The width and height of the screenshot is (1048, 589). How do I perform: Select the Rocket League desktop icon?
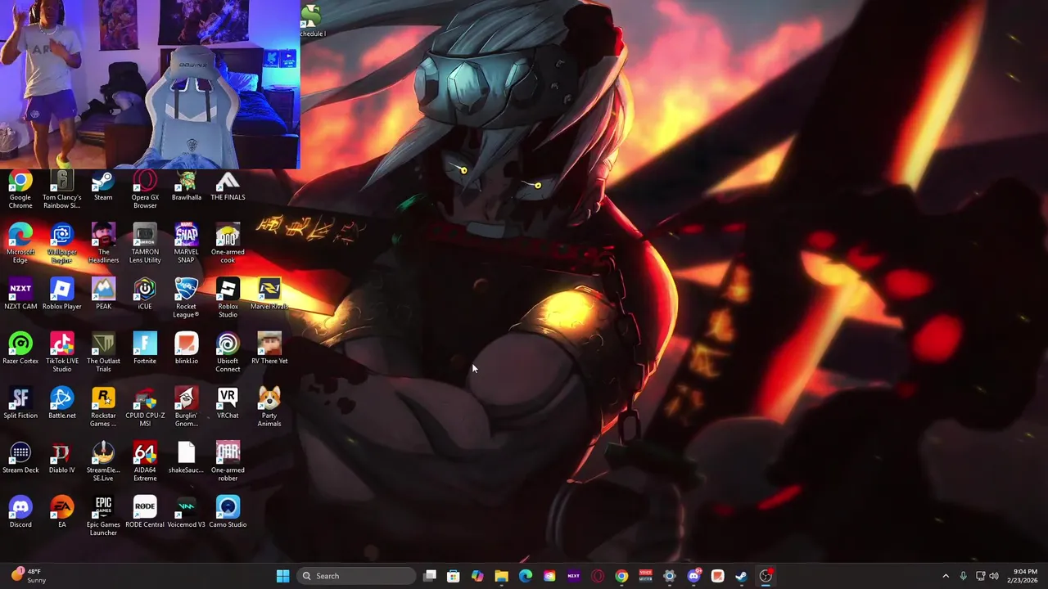tap(187, 299)
